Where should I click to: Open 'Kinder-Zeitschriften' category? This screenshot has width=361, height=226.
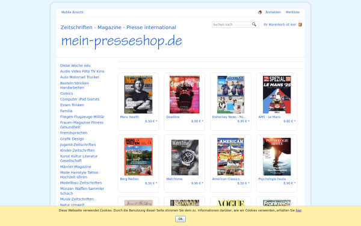coord(78,150)
